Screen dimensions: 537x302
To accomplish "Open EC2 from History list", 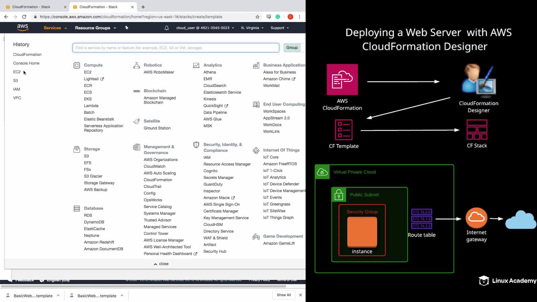I will tap(17, 72).
